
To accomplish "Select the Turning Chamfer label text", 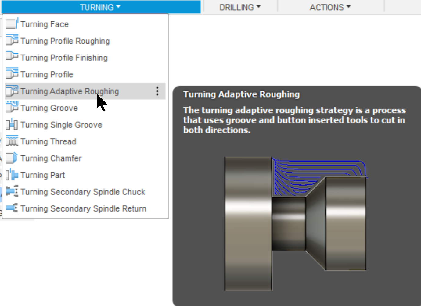I will [51, 158].
